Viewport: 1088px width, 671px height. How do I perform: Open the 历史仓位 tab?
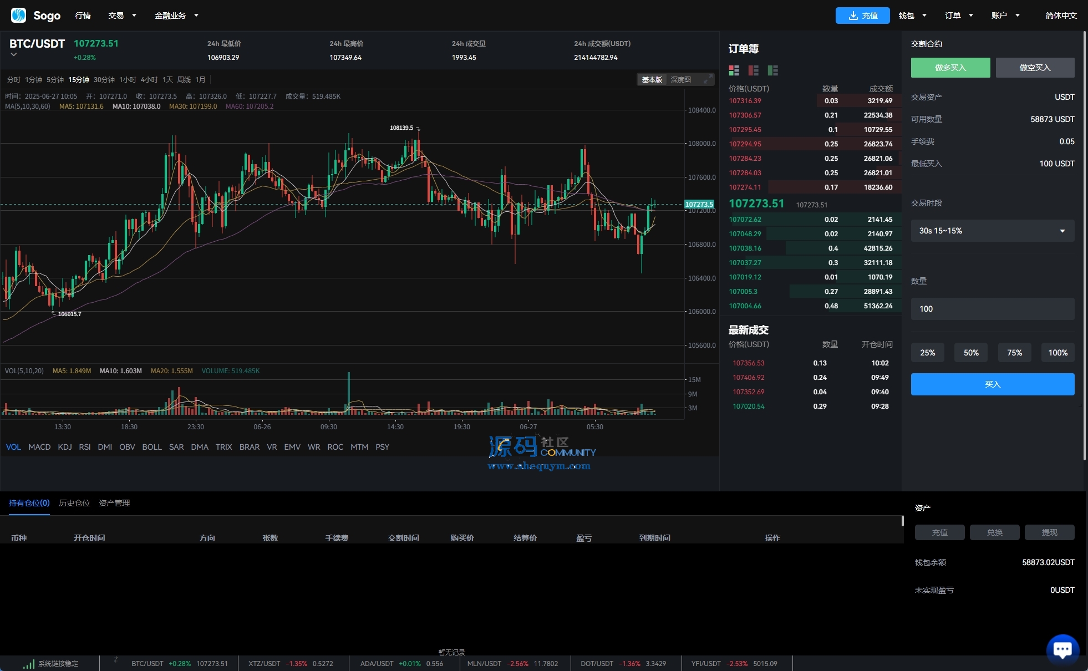(x=74, y=503)
